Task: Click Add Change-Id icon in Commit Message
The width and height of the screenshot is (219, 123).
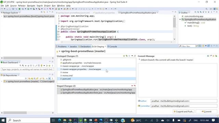Action: point(216,56)
